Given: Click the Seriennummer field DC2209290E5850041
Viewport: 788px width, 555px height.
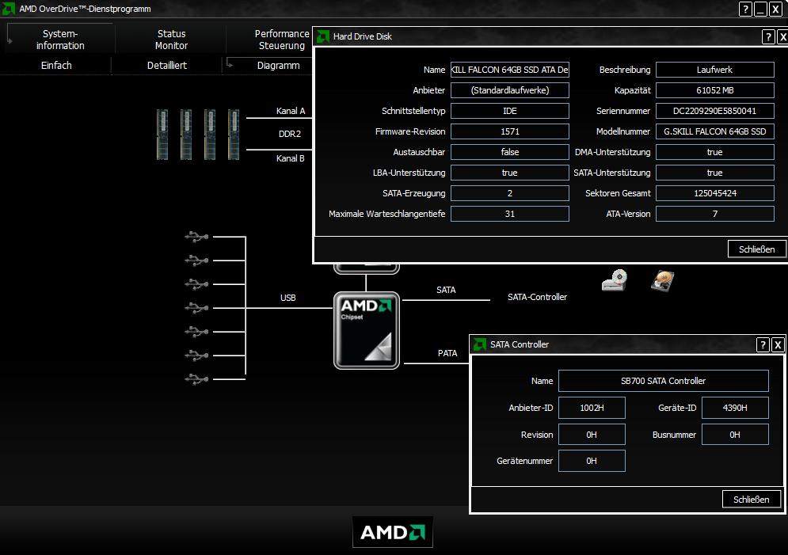Looking at the screenshot, I should [714, 111].
